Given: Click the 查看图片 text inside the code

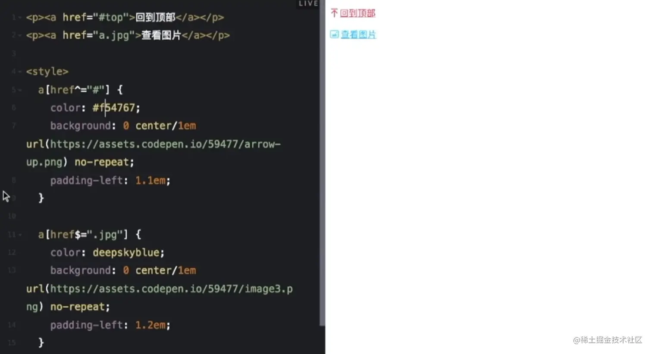Looking at the screenshot, I should [161, 35].
